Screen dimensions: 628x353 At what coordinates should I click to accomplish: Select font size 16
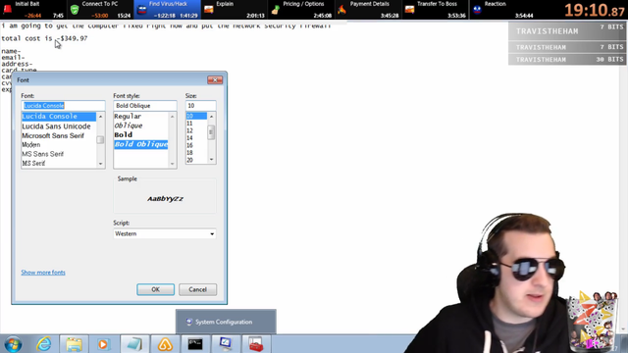pos(196,145)
